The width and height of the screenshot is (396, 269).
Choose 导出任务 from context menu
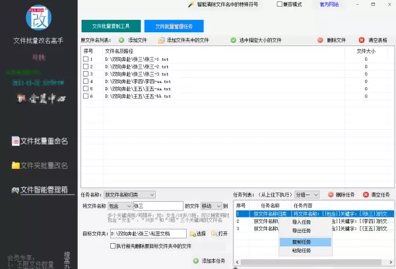pyautogui.click(x=306, y=231)
